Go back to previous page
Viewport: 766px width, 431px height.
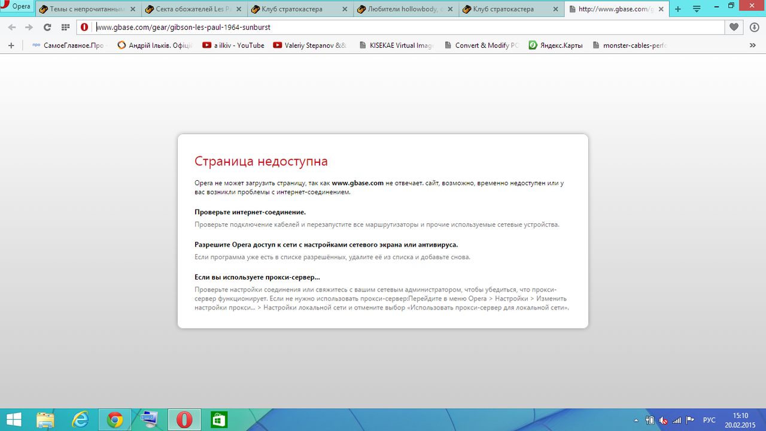(12, 27)
